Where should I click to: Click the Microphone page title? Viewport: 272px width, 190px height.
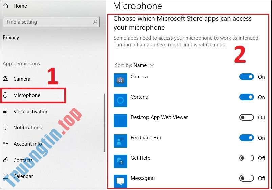click(x=137, y=6)
